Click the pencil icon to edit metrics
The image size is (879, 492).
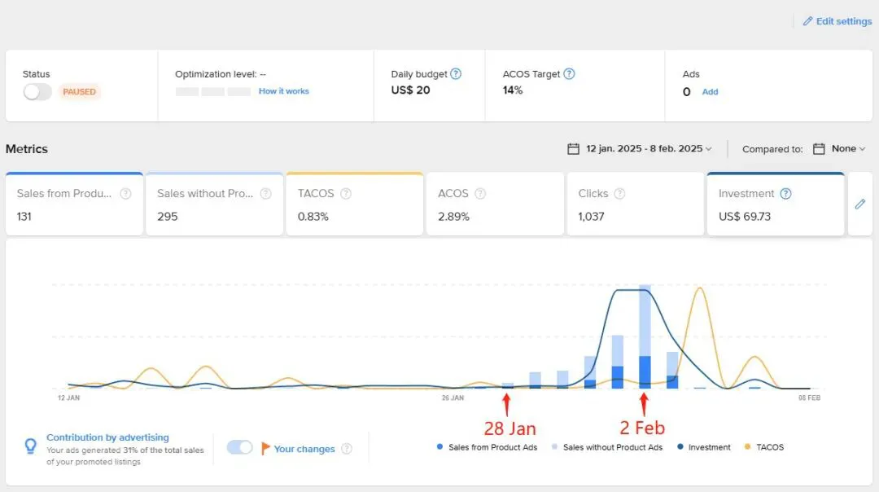click(860, 204)
